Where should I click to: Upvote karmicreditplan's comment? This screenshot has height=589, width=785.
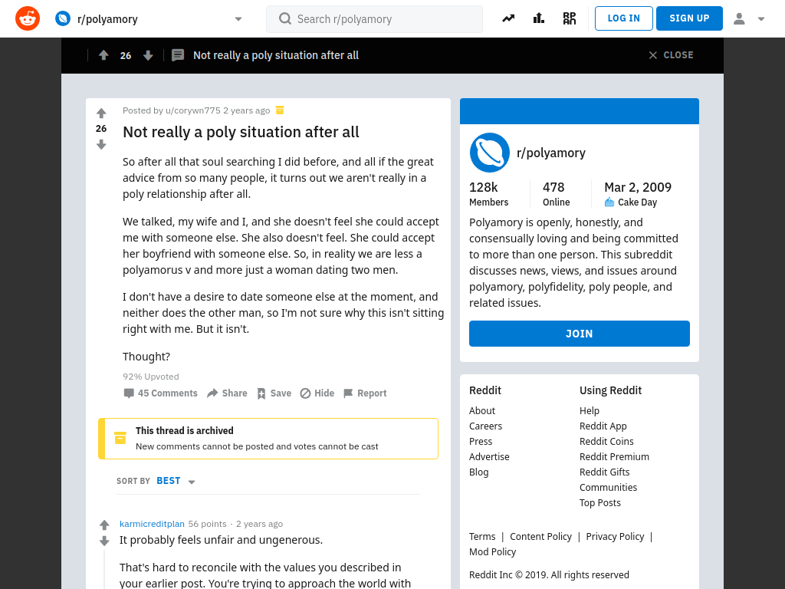click(104, 525)
